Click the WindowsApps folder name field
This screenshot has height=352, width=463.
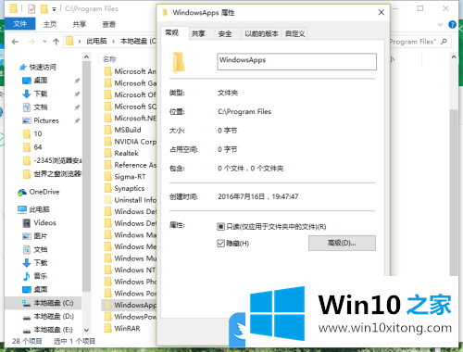[x=296, y=61]
